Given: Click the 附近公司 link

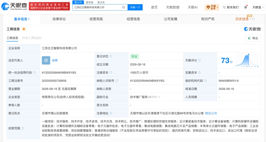Looking at the screenshot, I should 211,113.
